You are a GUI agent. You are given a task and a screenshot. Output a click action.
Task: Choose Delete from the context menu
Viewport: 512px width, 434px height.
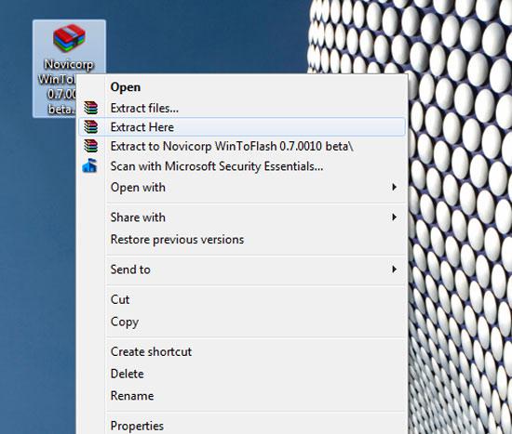(x=242, y=374)
